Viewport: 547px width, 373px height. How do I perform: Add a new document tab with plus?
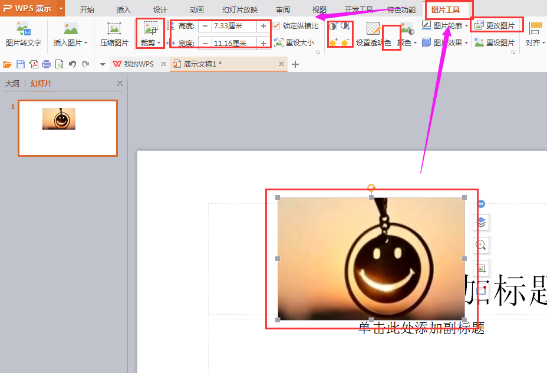tap(295, 64)
